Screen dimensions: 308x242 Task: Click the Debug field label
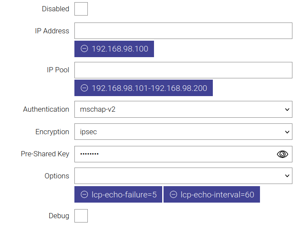tap(59, 216)
